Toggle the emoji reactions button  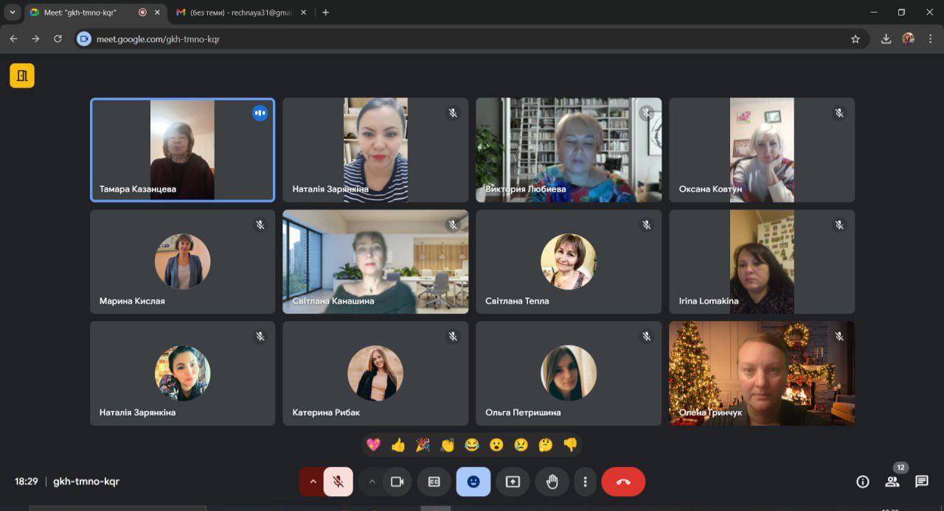[473, 482]
